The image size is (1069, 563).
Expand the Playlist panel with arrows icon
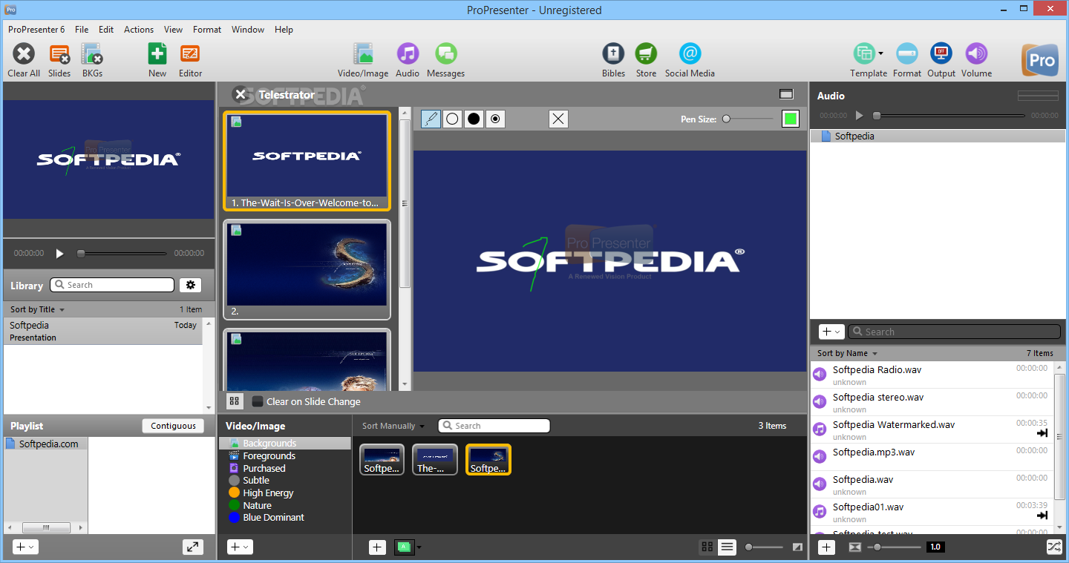tap(193, 547)
